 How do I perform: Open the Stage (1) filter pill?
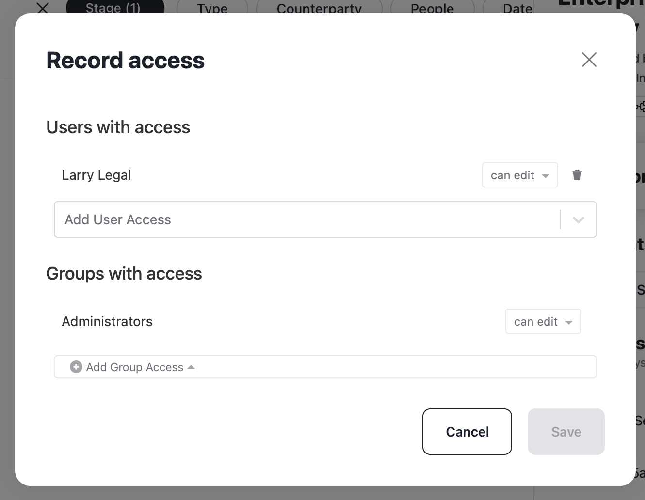[x=115, y=8]
